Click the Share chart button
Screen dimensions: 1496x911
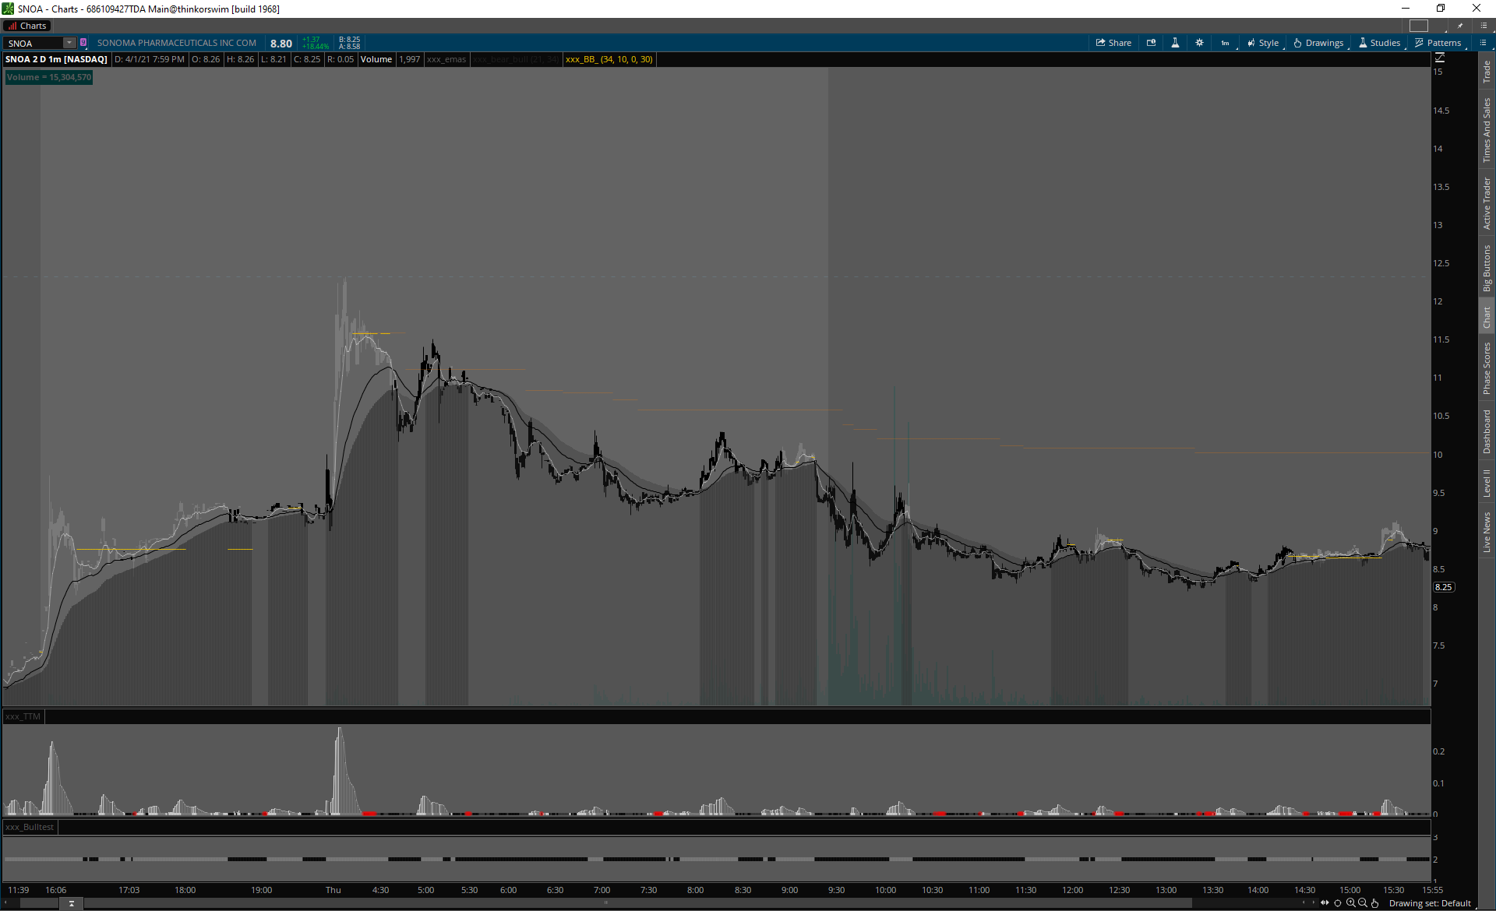(1113, 43)
